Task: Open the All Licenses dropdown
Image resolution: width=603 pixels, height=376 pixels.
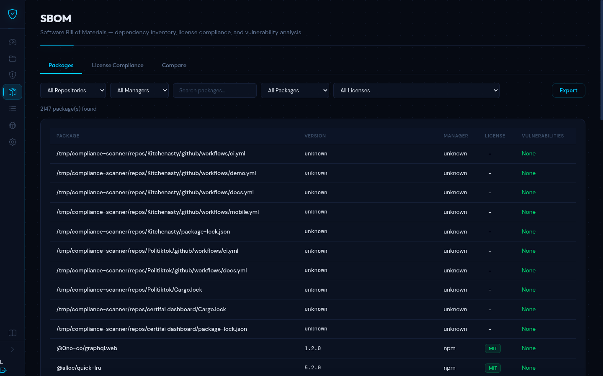Action: [416, 90]
